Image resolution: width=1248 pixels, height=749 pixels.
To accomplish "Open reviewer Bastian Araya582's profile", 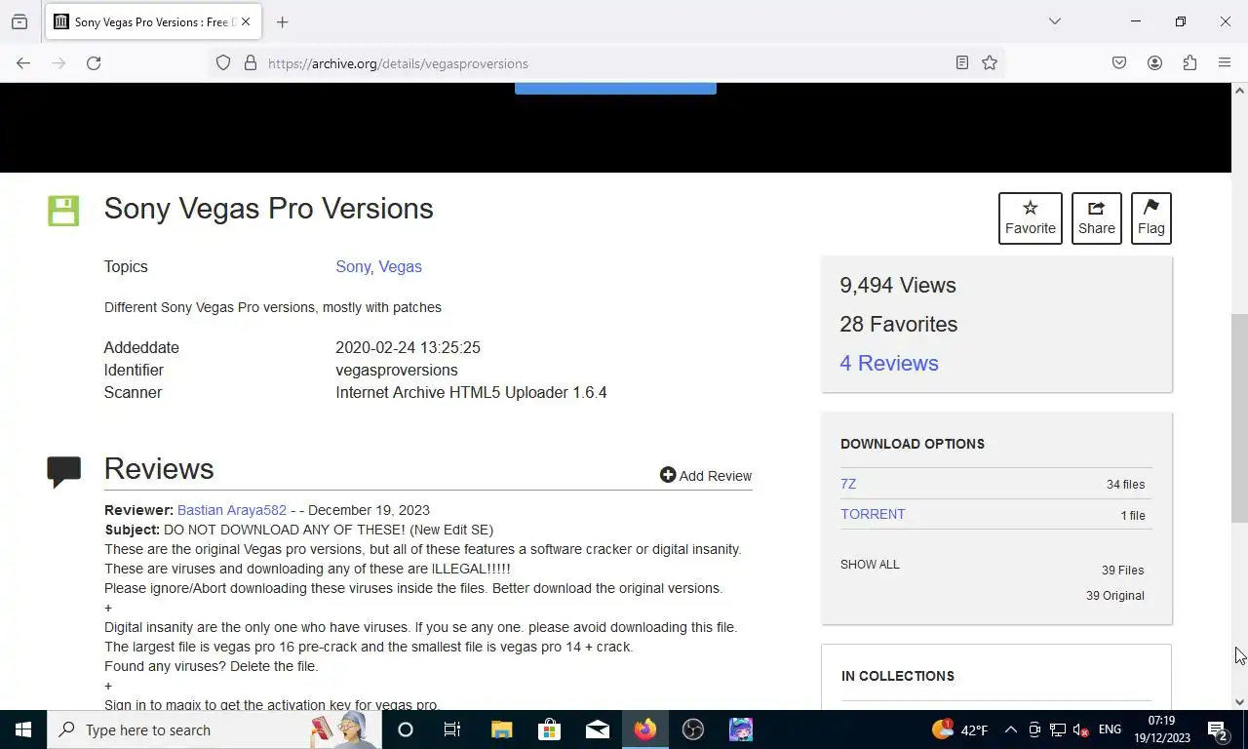I will [x=232, y=510].
